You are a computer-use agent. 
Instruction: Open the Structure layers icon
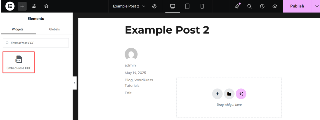(x=47, y=6)
